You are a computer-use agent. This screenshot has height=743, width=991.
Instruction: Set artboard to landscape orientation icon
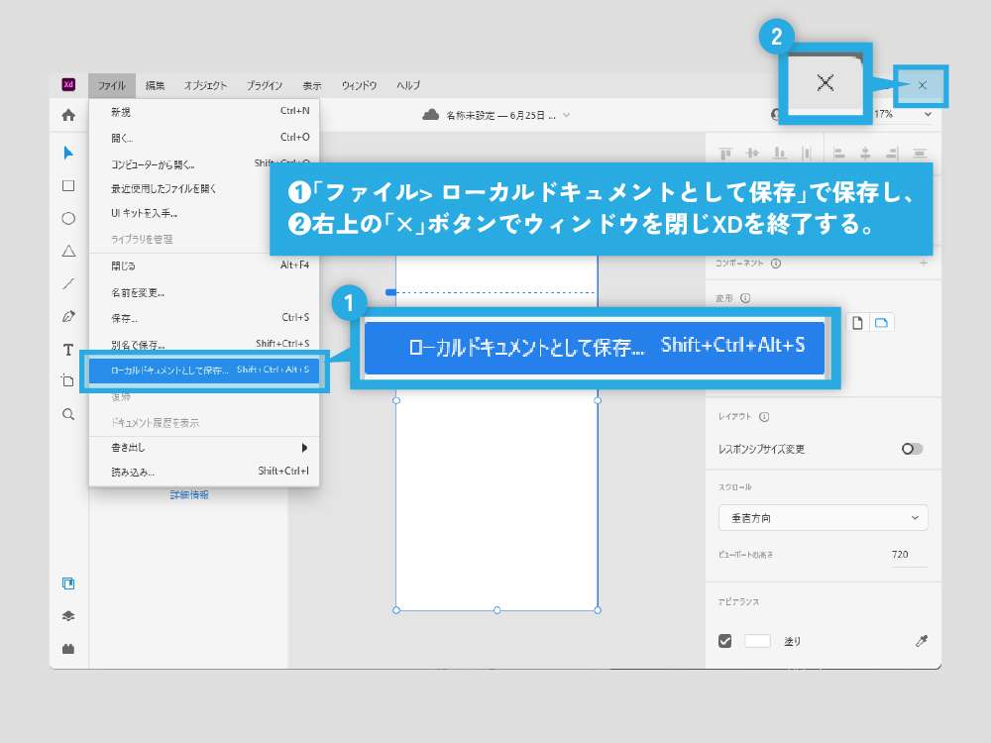[881, 323]
